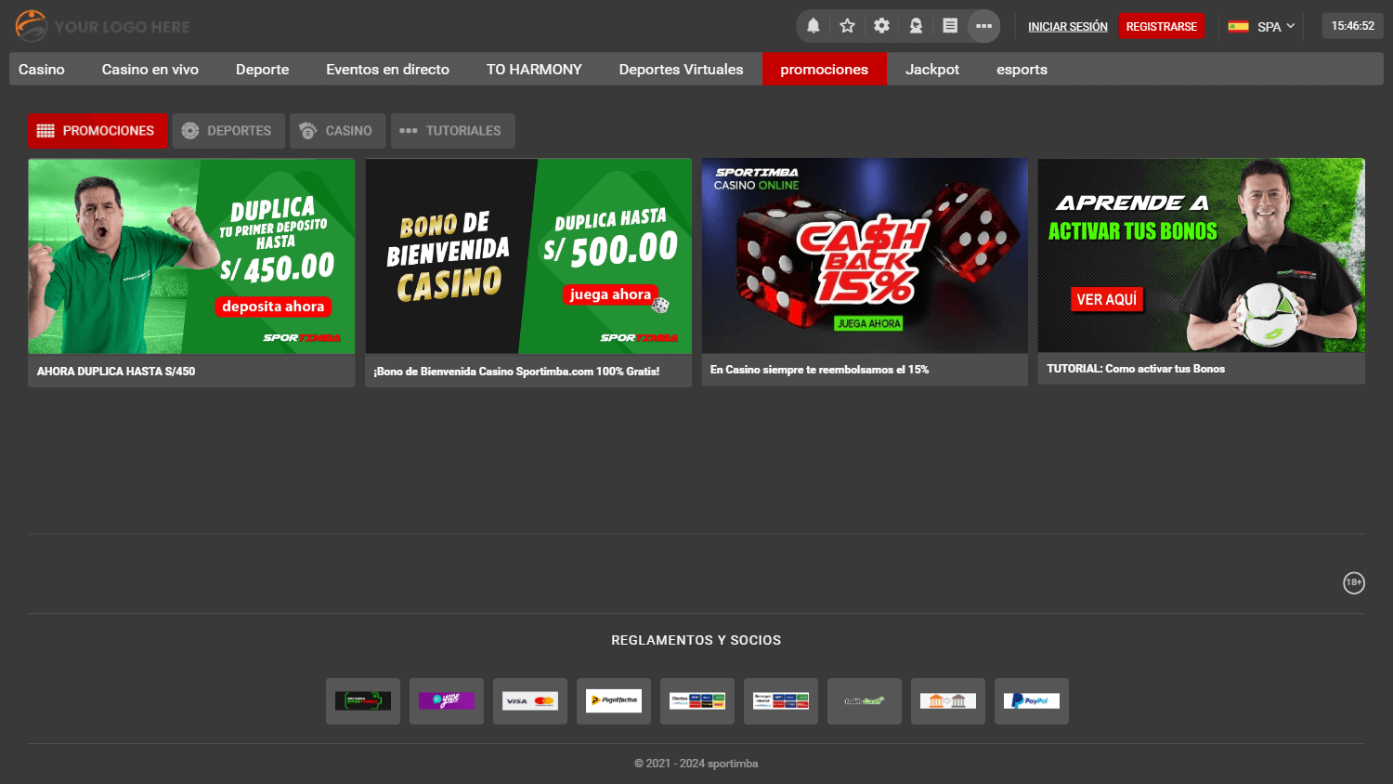The width and height of the screenshot is (1393, 784).
Task: Open the Duplica S/450 promo image
Action: click(x=191, y=256)
